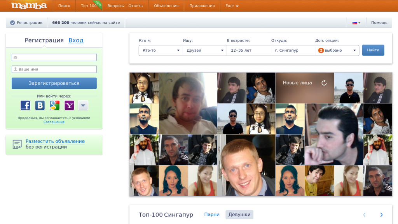The height and width of the screenshot is (224, 398).
Task: Sign in with VKontakte icon
Action: coord(40,105)
